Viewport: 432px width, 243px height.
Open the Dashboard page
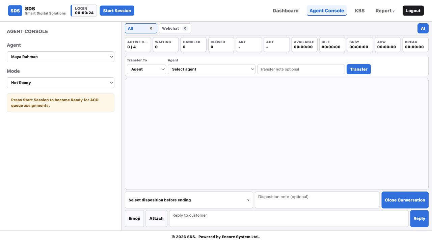(x=286, y=11)
